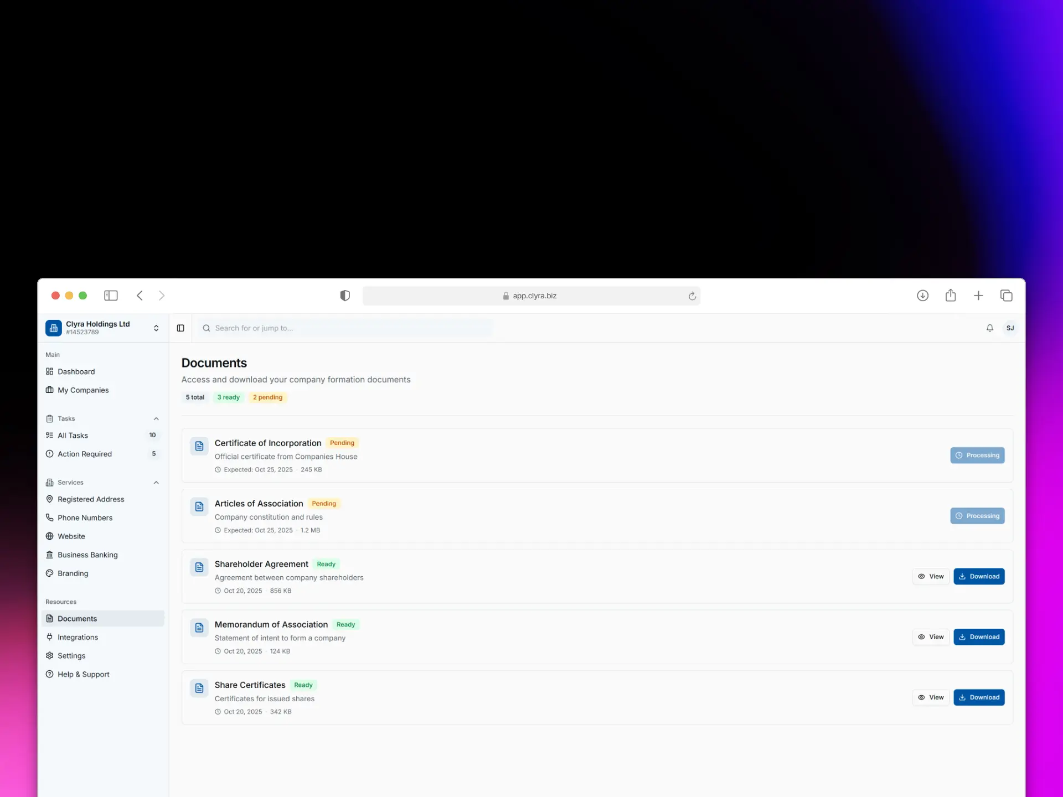Toggle the app sidebar panel icon
This screenshot has height=797, width=1063.
pyautogui.click(x=180, y=328)
